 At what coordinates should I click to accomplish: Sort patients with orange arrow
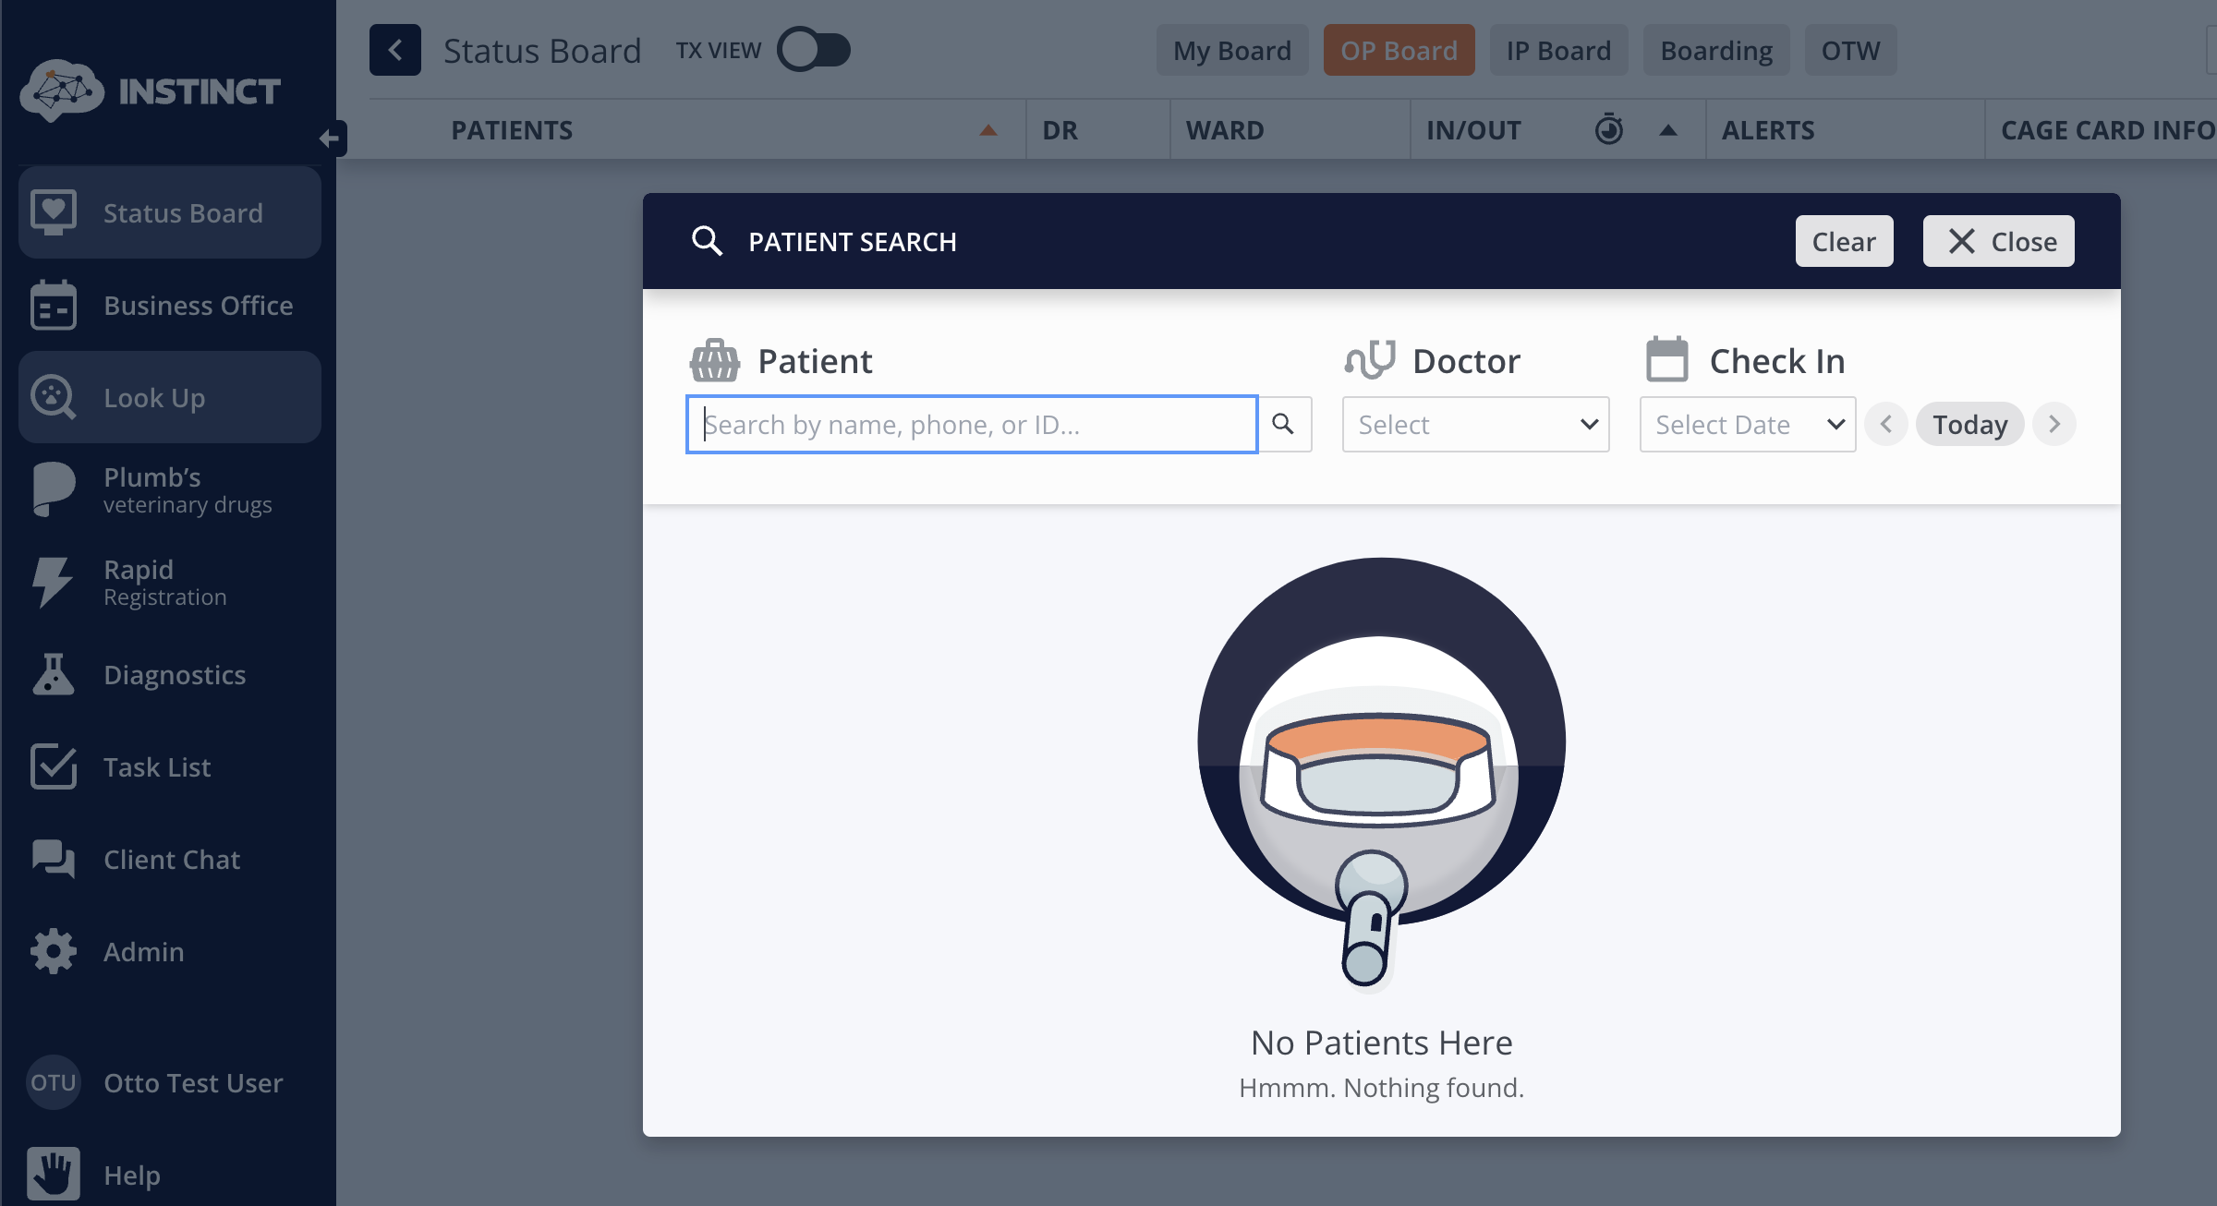[987, 130]
